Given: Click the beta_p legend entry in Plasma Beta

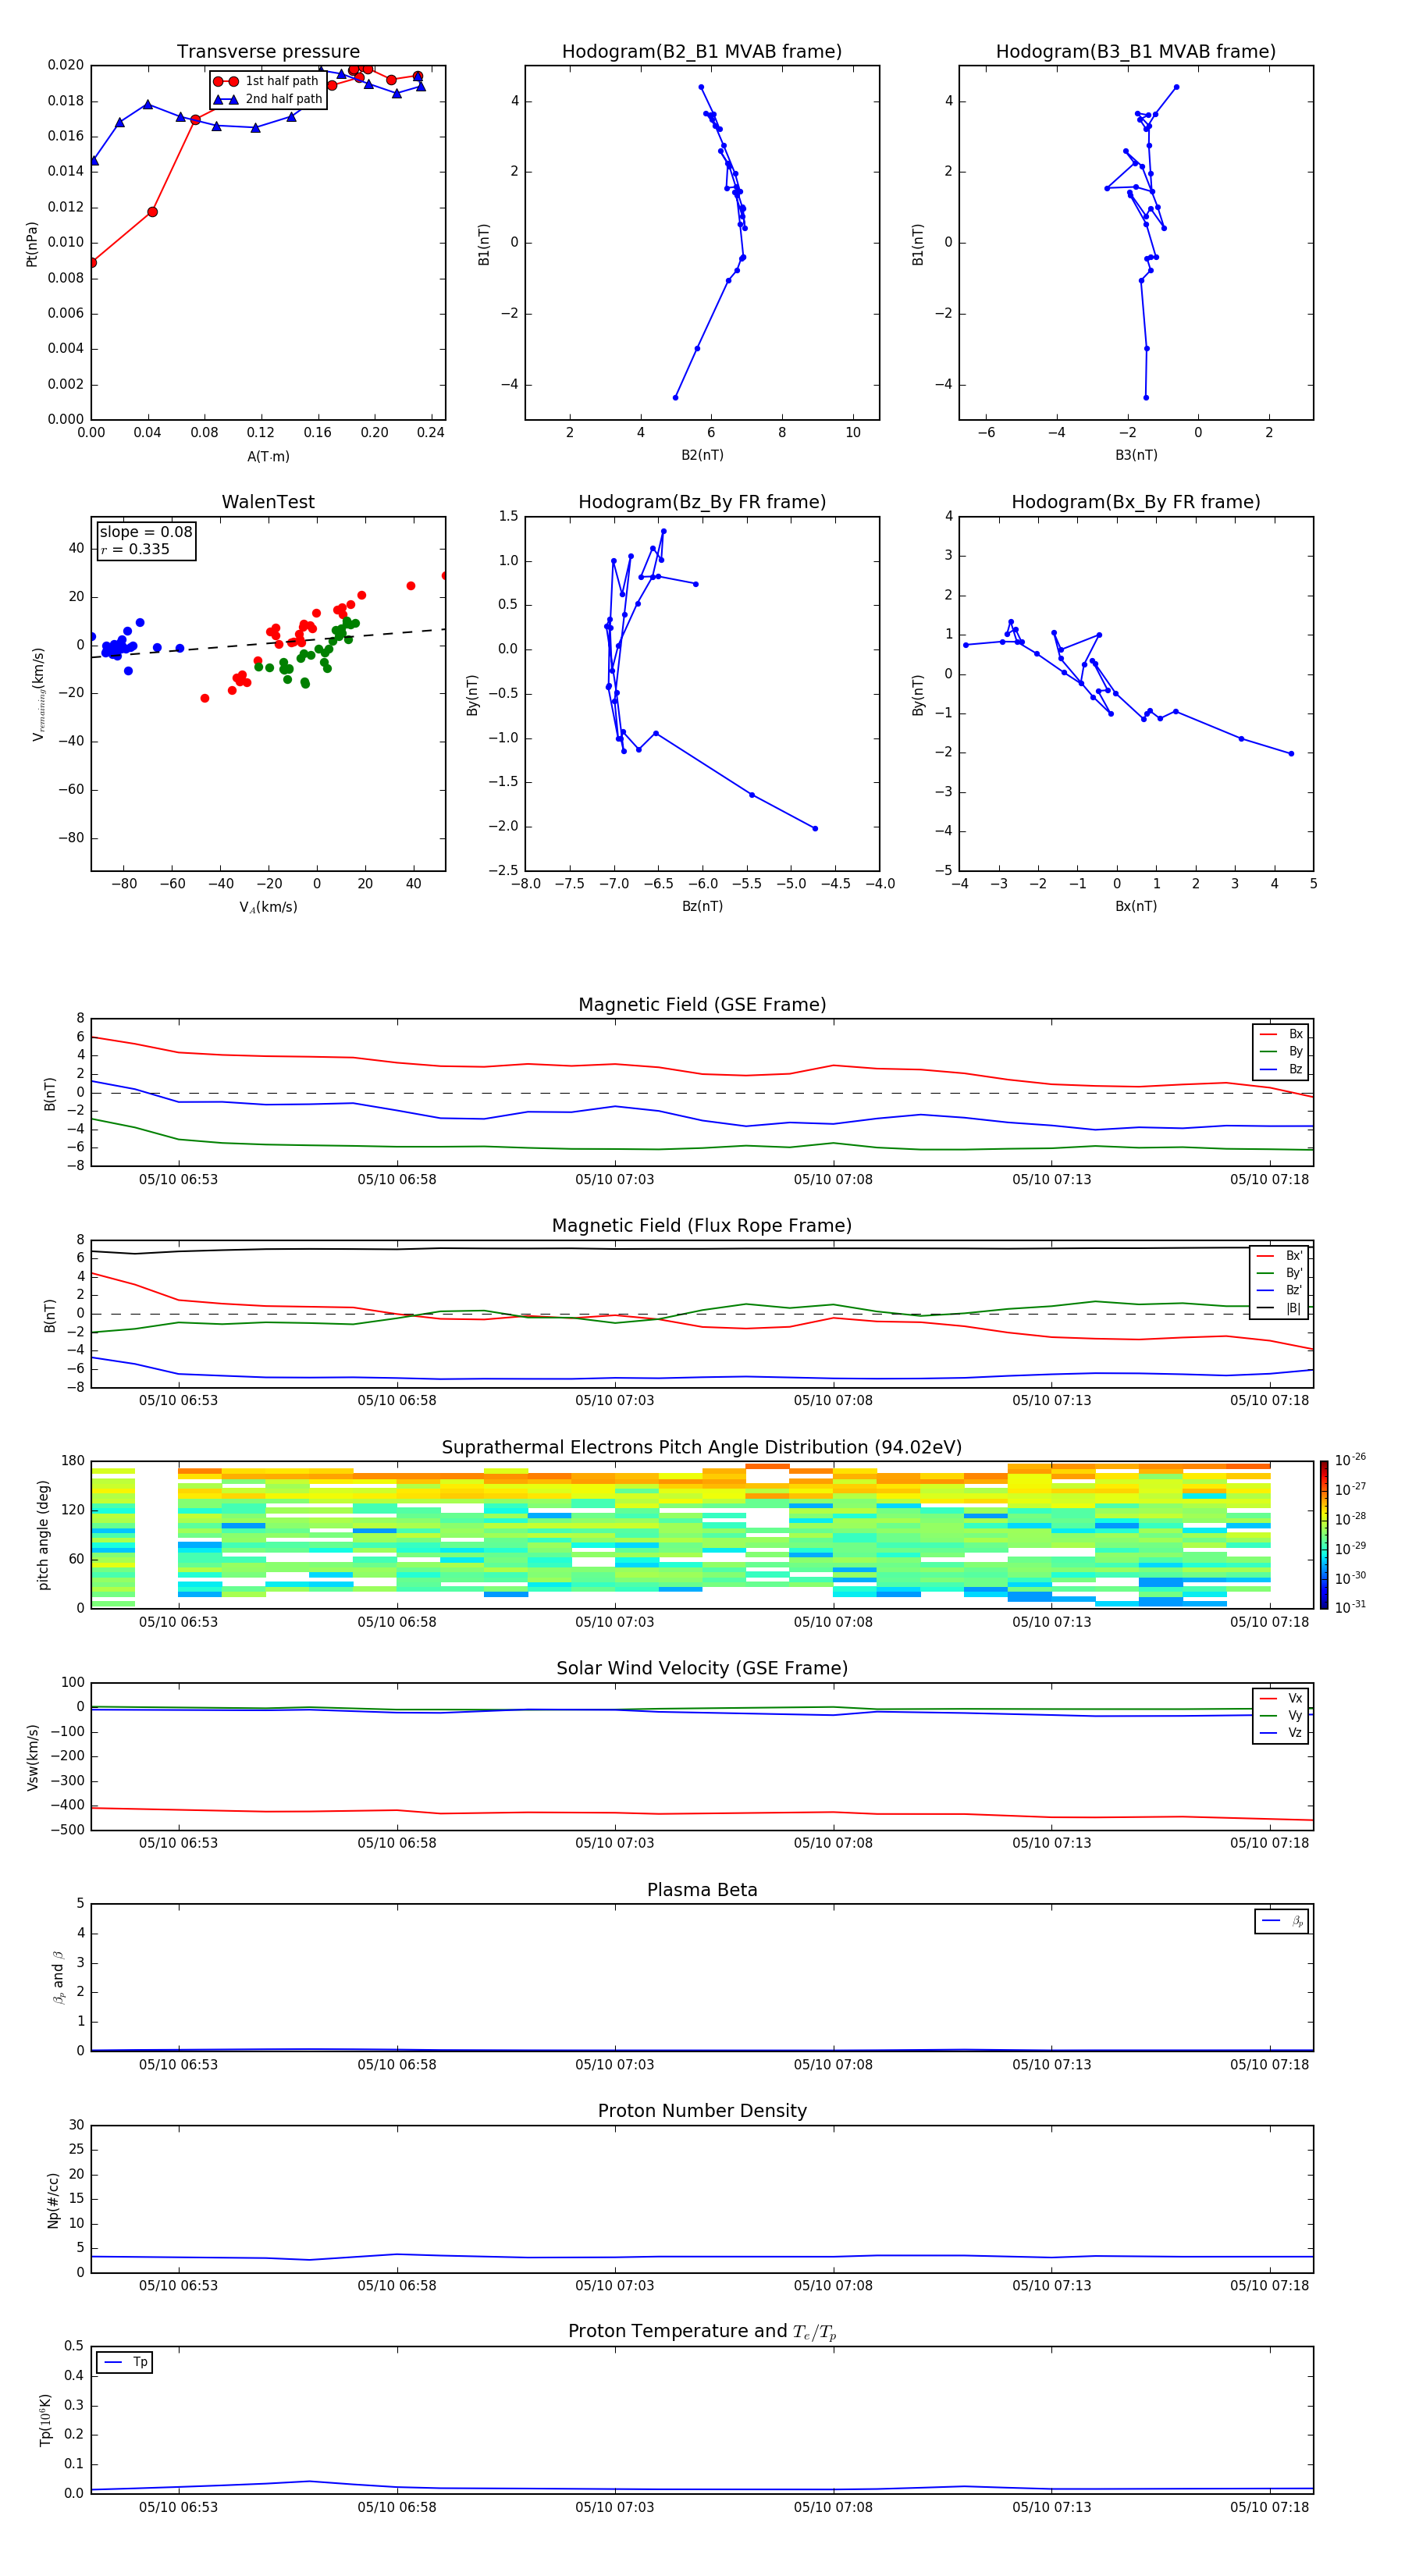Looking at the screenshot, I should [x=1282, y=1921].
